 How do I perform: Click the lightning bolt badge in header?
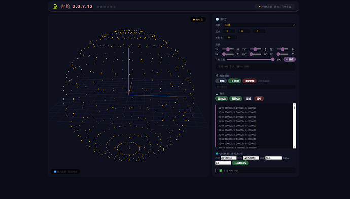tap(274, 7)
